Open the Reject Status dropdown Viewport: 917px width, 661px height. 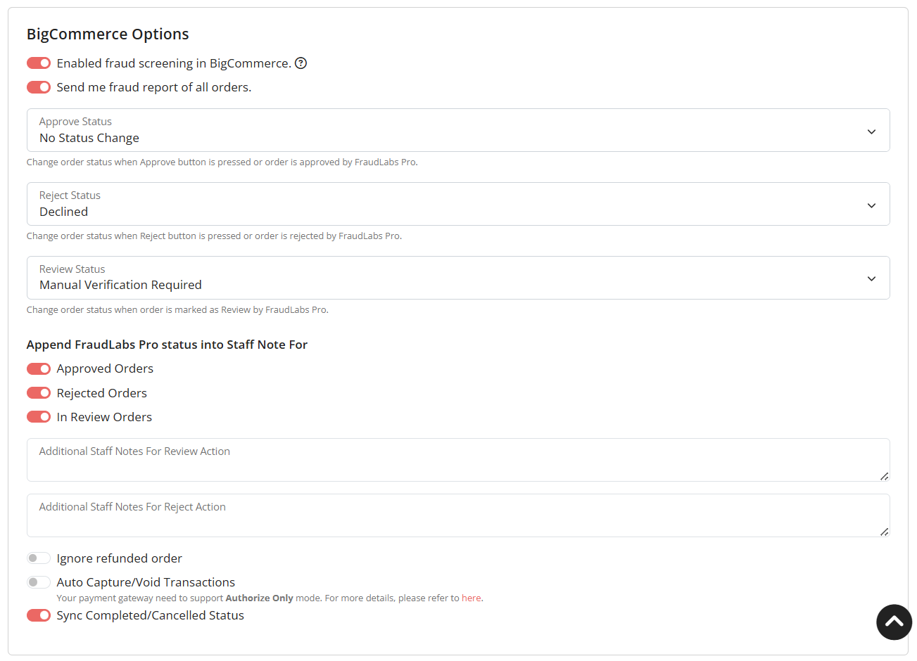click(x=458, y=204)
